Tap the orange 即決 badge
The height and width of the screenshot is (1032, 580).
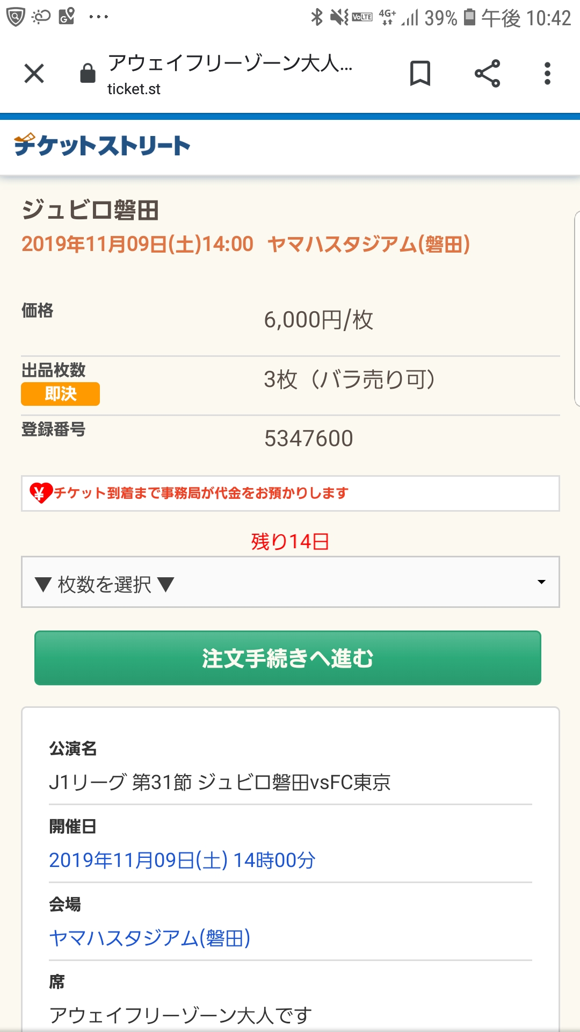point(60,394)
